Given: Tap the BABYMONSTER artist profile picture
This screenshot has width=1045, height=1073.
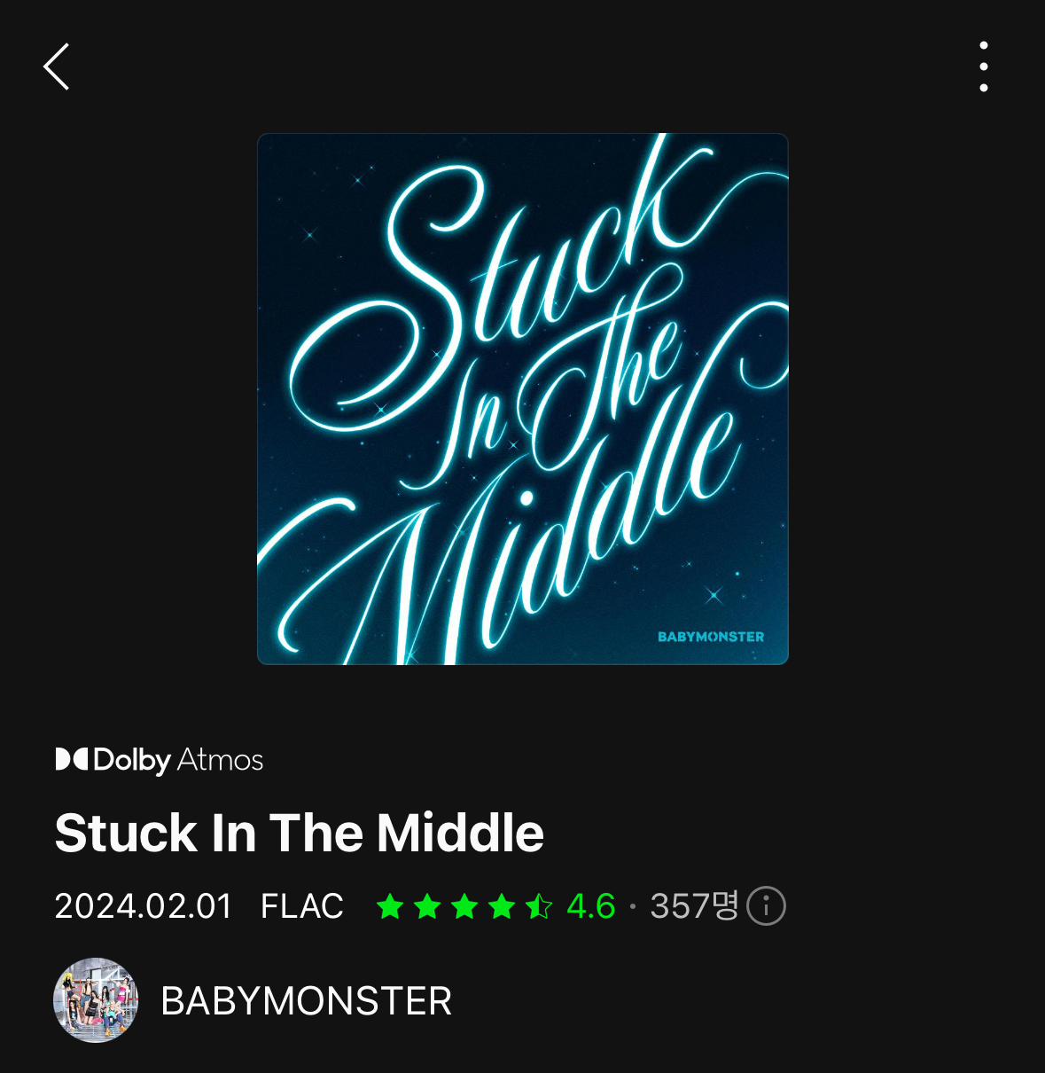Looking at the screenshot, I should [96, 1000].
